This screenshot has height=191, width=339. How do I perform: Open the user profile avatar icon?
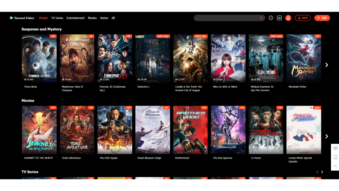point(288,18)
